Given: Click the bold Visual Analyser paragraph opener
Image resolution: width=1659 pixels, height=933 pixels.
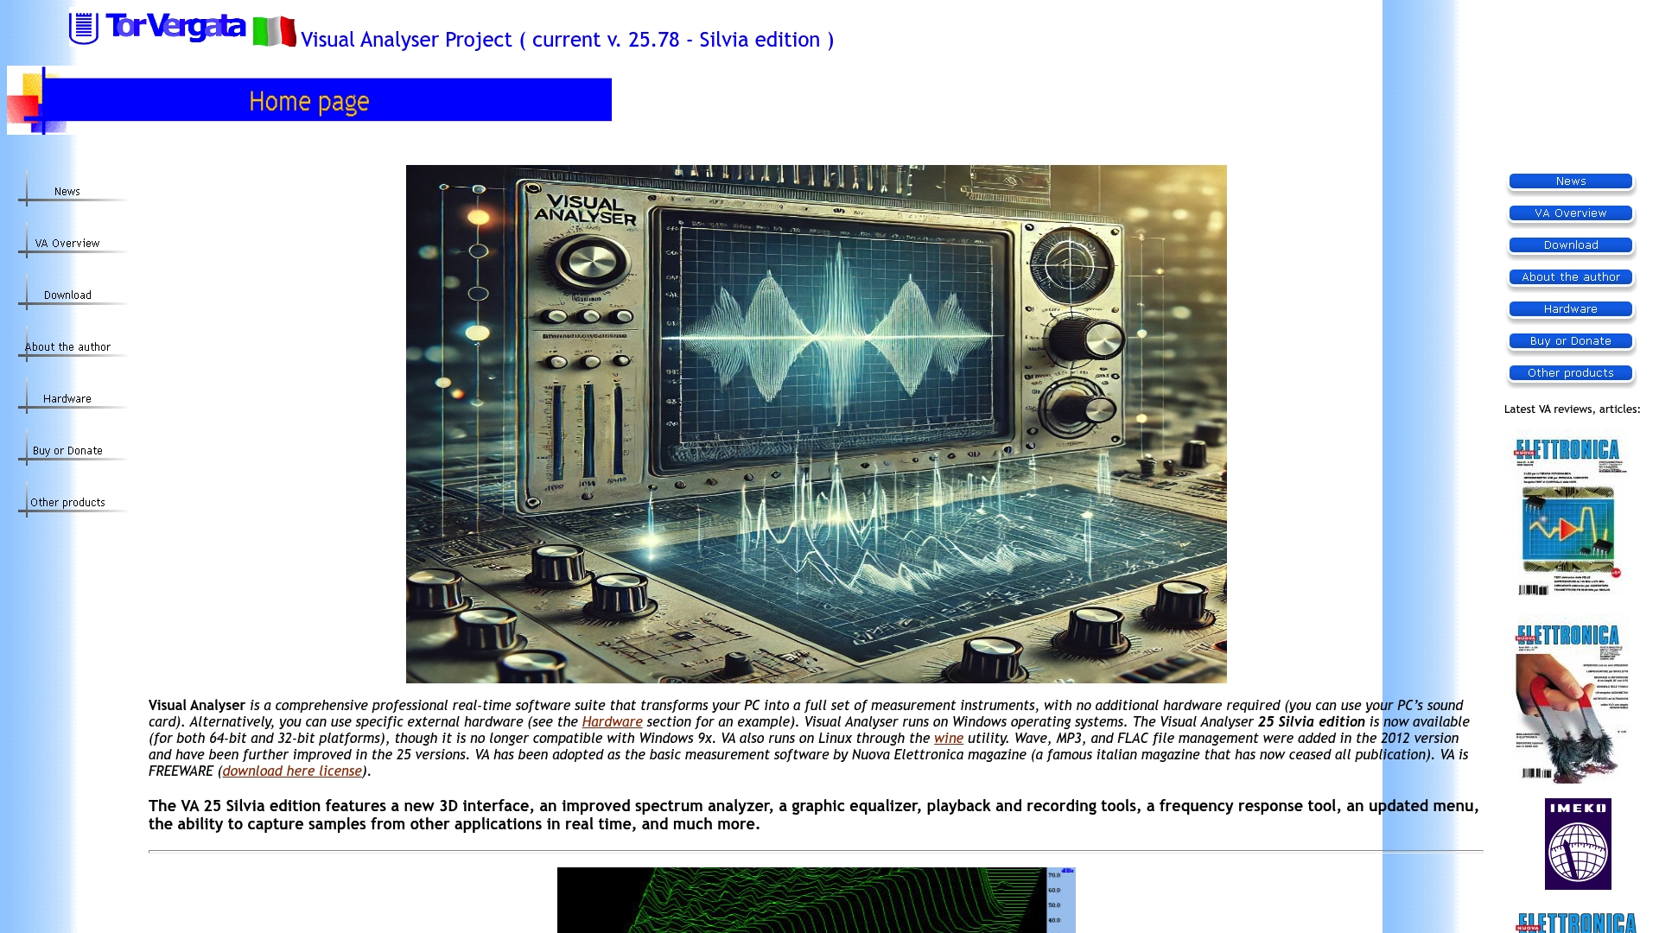Looking at the screenshot, I should 197,706.
